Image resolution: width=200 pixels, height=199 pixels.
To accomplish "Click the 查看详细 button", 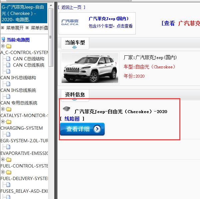I will tap(82, 129).
